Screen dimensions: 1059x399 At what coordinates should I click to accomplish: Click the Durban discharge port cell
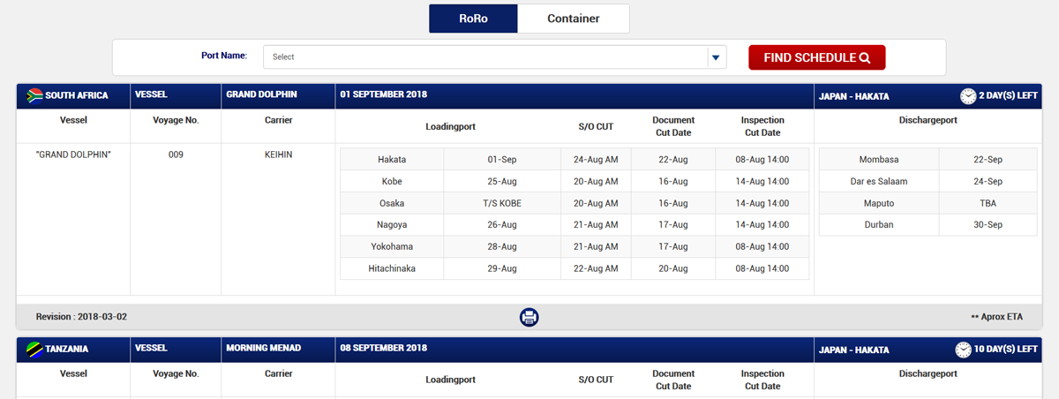point(878,225)
